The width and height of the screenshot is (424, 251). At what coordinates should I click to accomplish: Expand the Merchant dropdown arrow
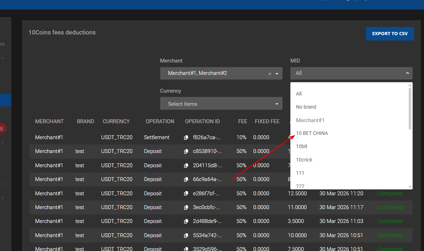click(277, 74)
